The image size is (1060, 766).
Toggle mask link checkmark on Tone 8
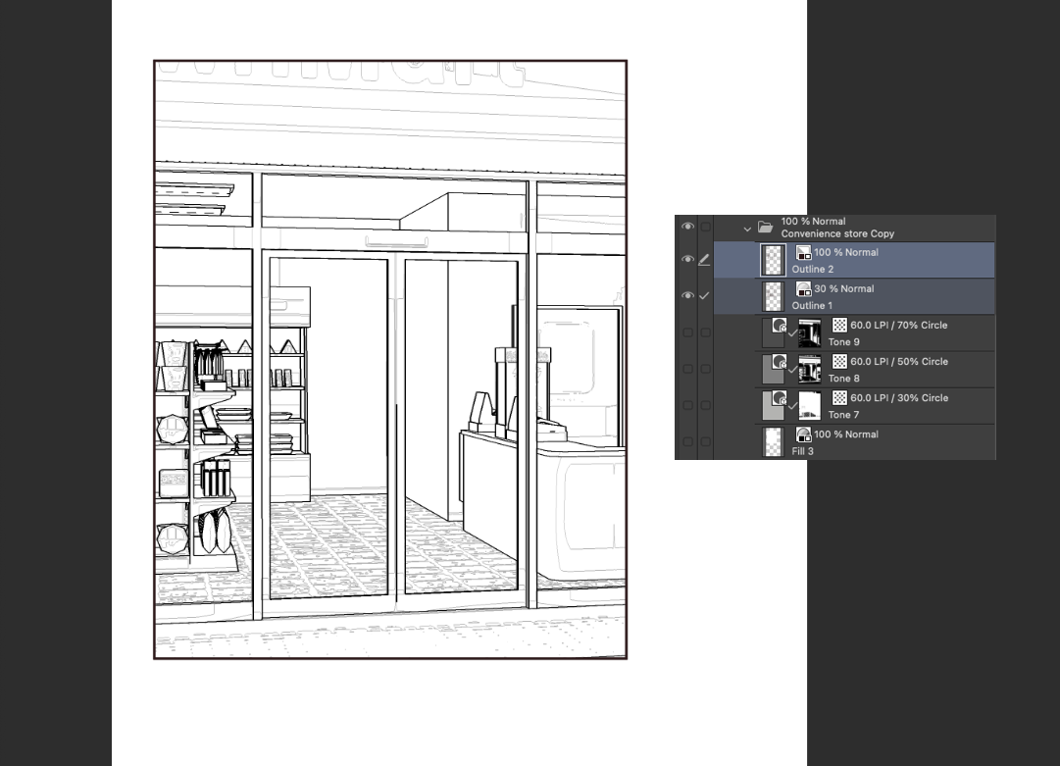click(x=792, y=370)
